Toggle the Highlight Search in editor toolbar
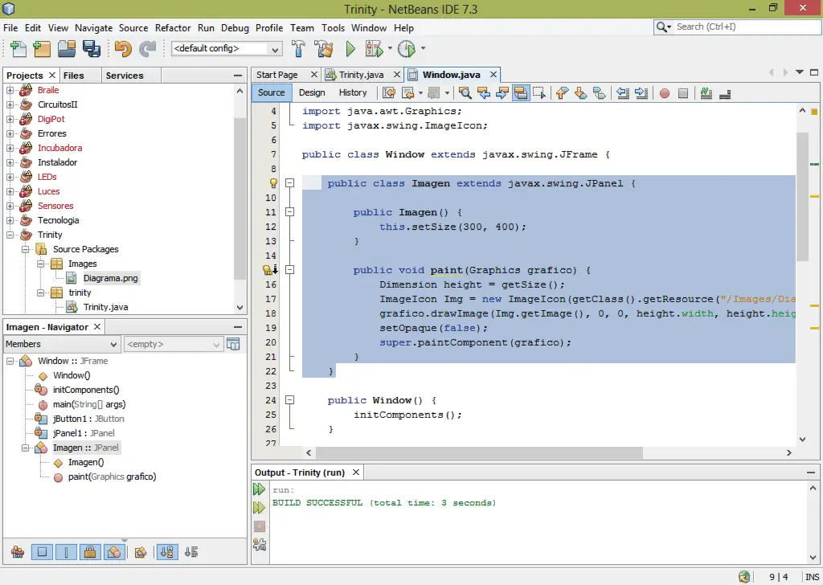 pyautogui.click(x=519, y=92)
